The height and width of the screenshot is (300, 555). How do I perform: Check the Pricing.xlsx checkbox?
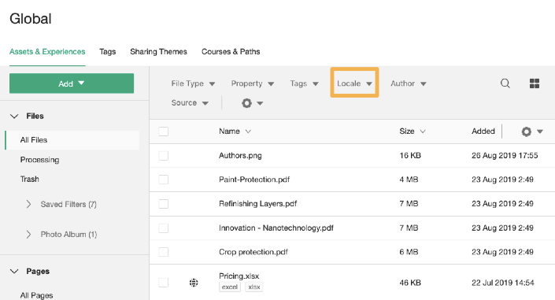click(163, 283)
